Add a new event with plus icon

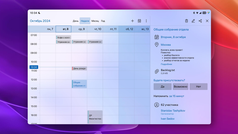(132, 21)
